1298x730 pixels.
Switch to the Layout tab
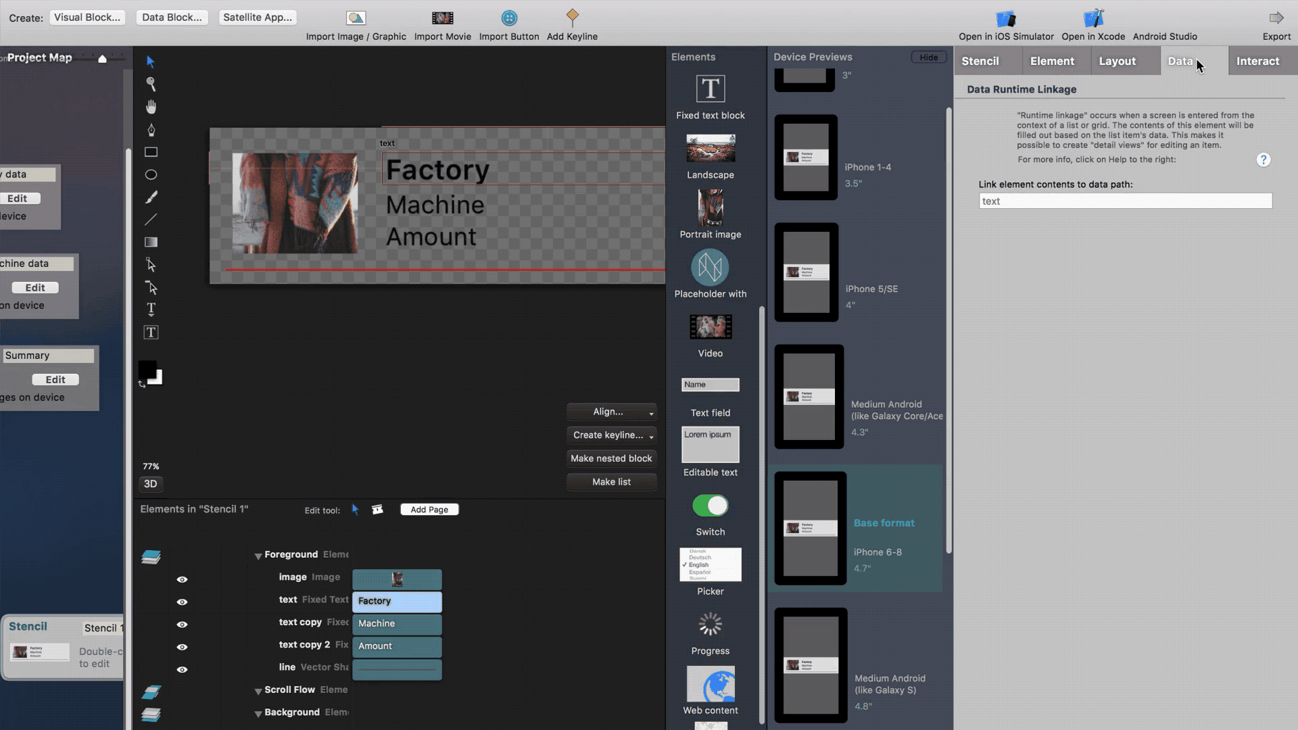1117,61
